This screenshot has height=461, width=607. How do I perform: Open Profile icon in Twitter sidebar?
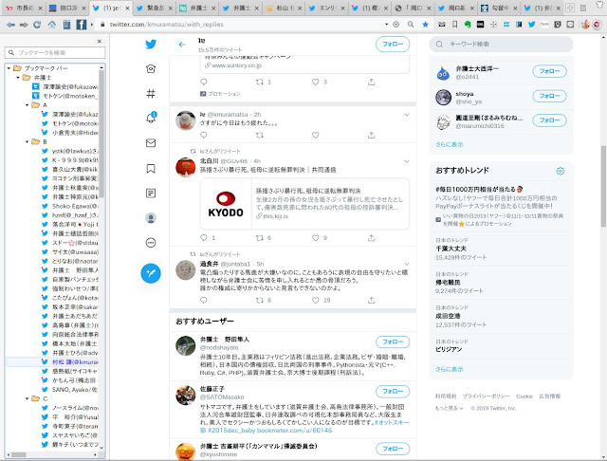point(151,218)
